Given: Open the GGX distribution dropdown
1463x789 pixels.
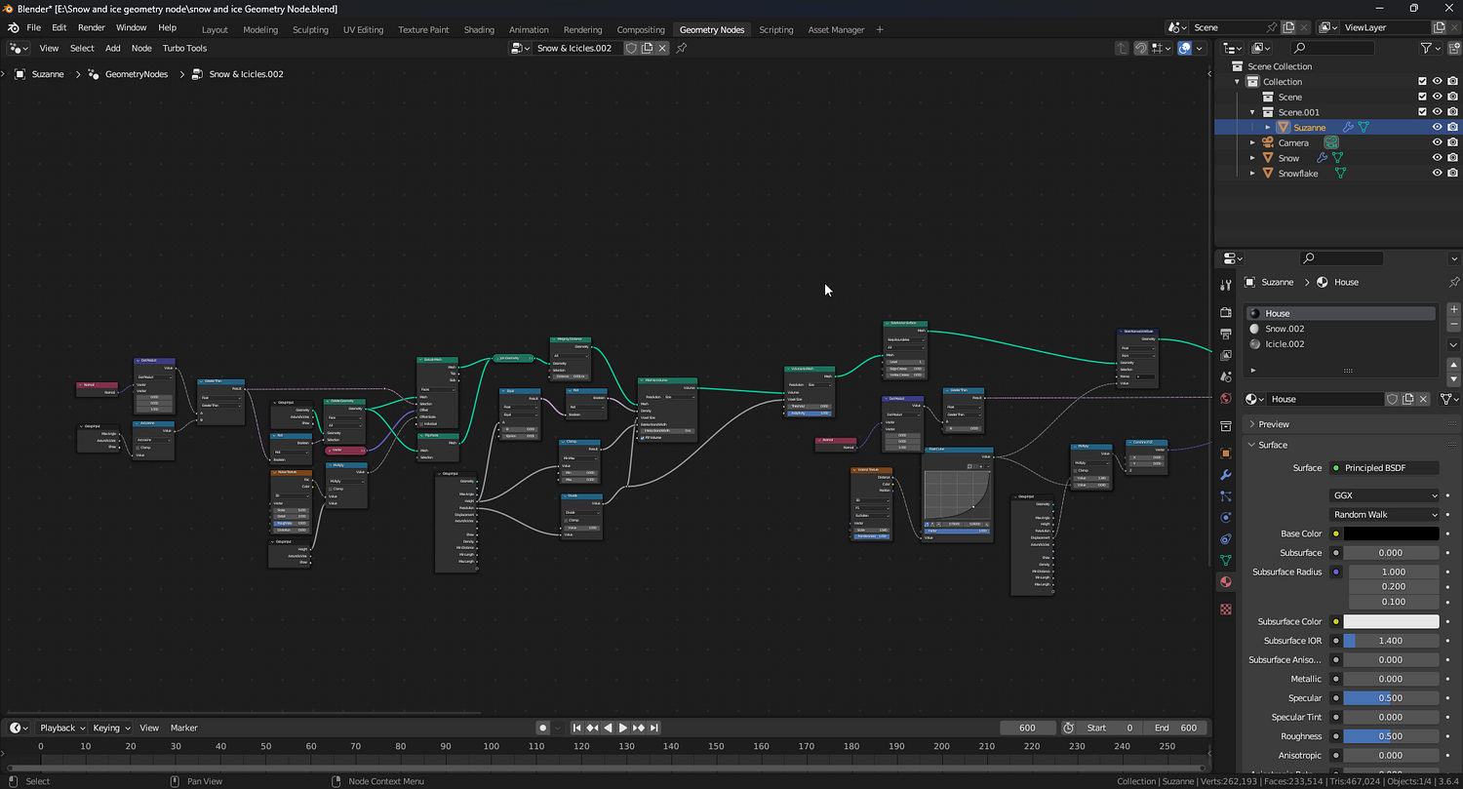Looking at the screenshot, I should (1385, 495).
